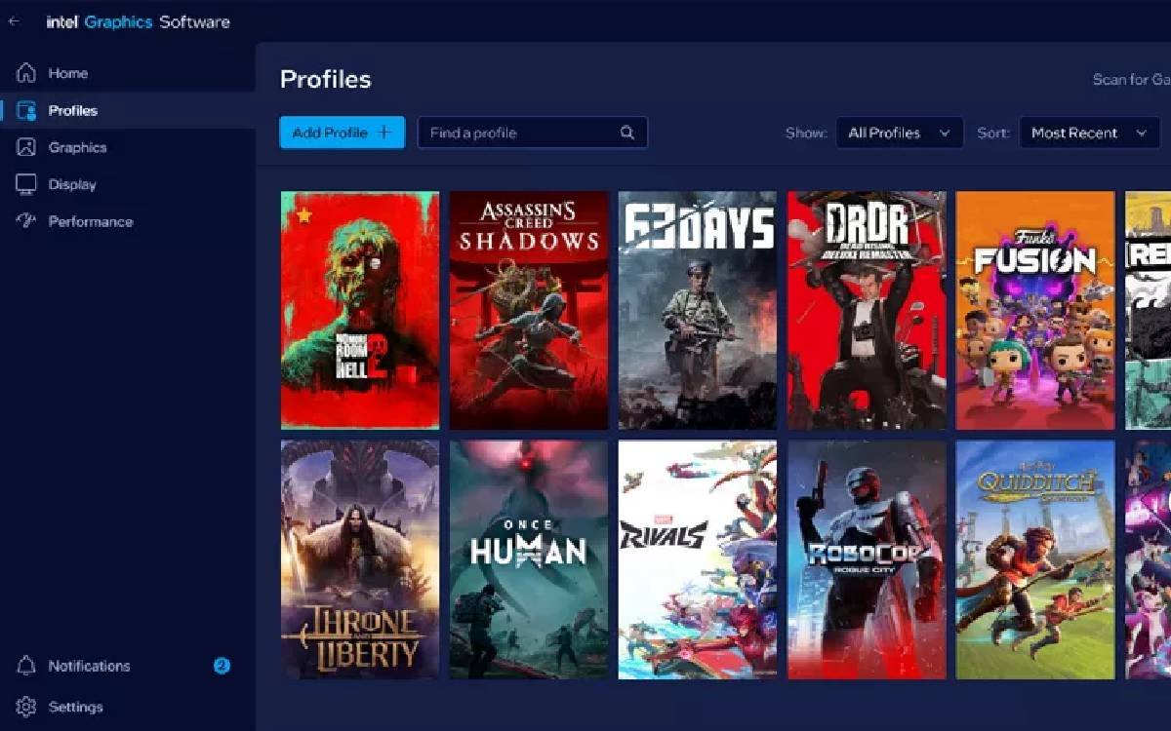1171x731 pixels.
Task: Click the Notifications bell icon
Action: (x=26, y=666)
